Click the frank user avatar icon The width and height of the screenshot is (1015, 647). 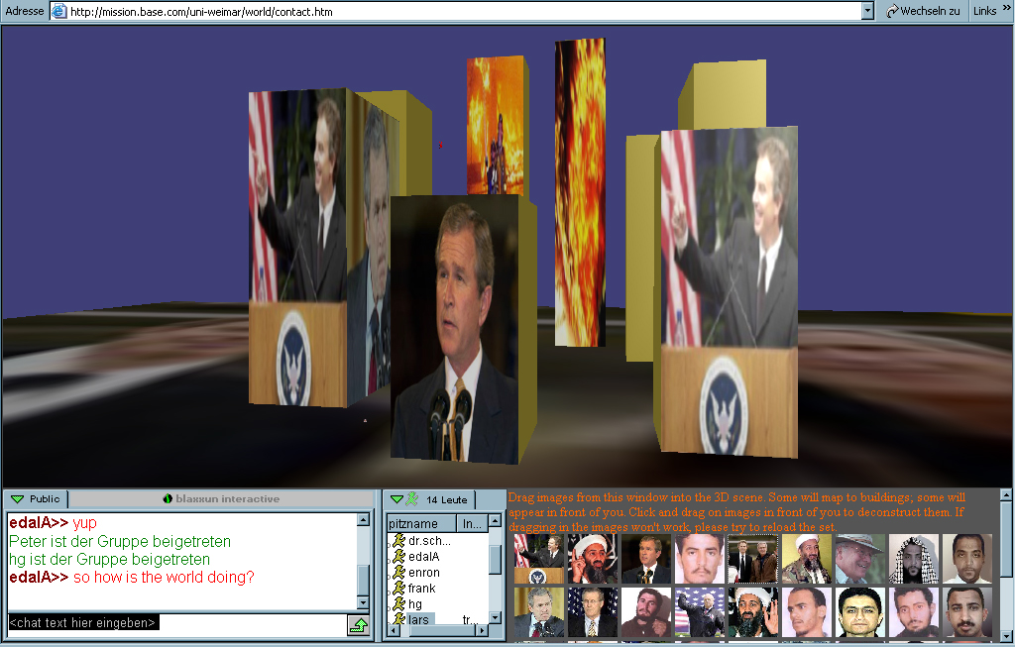point(397,589)
